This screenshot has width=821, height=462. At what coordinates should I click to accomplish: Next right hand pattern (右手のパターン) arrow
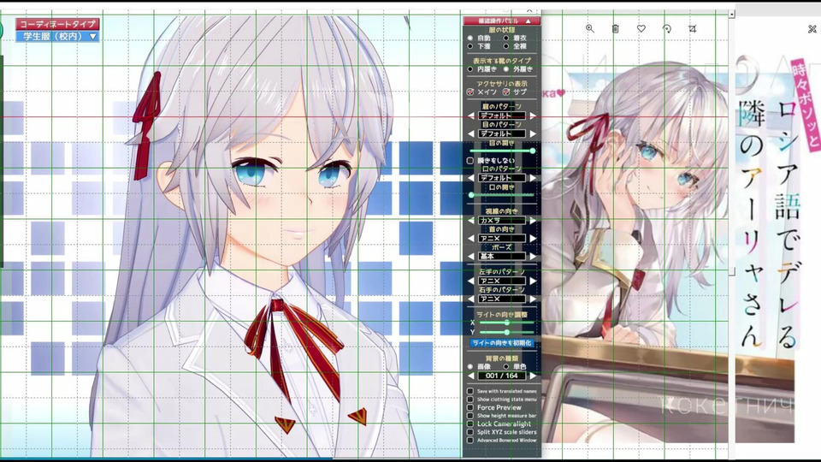(x=533, y=299)
